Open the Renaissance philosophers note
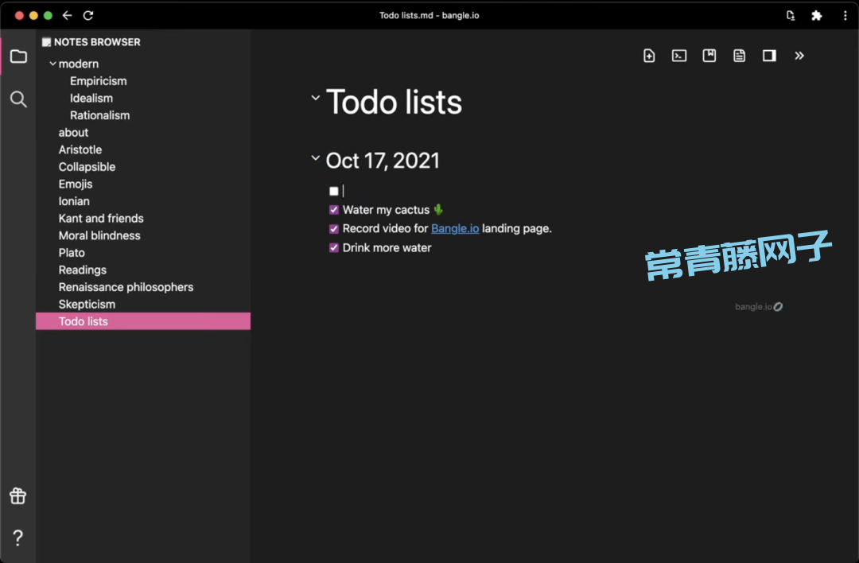859x563 pixels. coord(126,287)
